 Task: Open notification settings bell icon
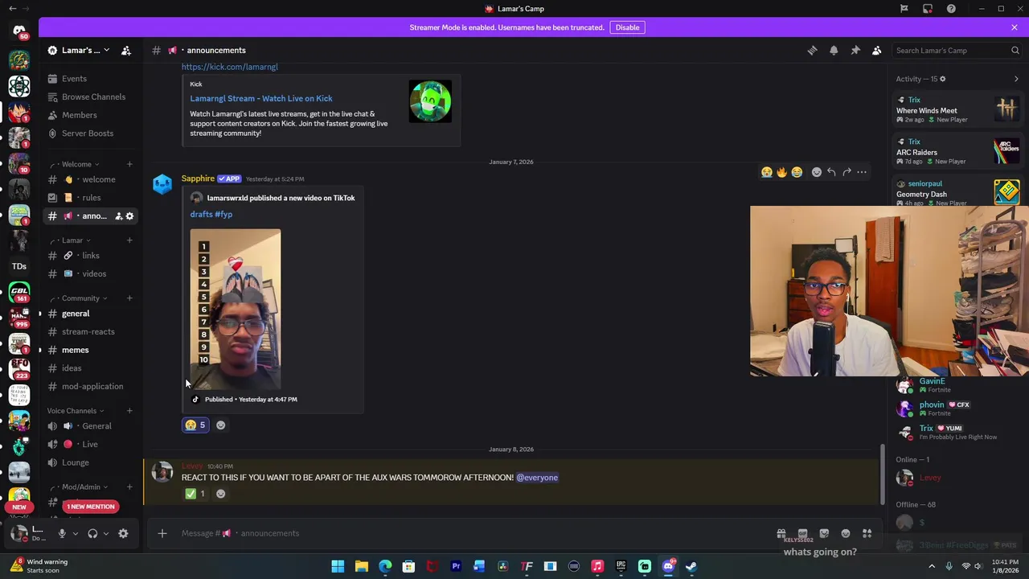click(x=834, y=50)
